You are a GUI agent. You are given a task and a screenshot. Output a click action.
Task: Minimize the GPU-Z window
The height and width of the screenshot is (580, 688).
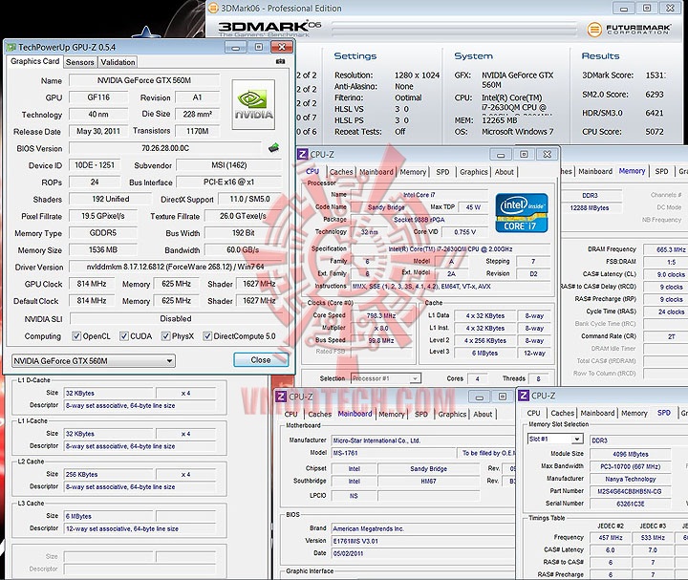236,48
